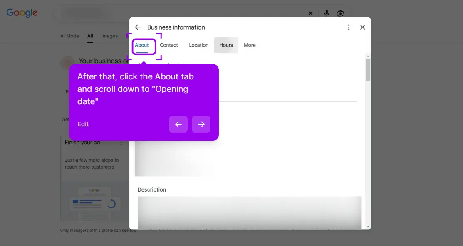Click the Google logo
Screen dimensions: 463x246
[x=22, y=13]
